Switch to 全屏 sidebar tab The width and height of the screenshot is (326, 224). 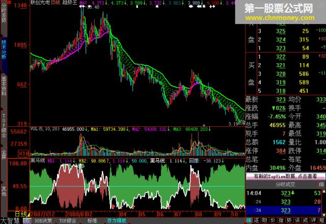4,155
